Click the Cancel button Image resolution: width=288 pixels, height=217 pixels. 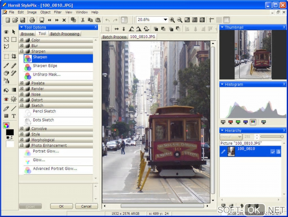[86, 206]
